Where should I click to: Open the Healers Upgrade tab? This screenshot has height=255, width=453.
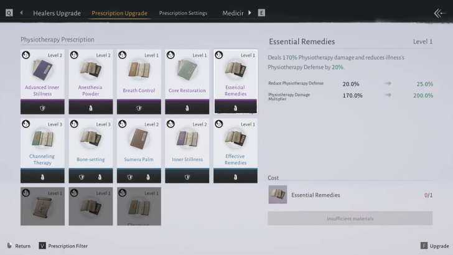57,13
